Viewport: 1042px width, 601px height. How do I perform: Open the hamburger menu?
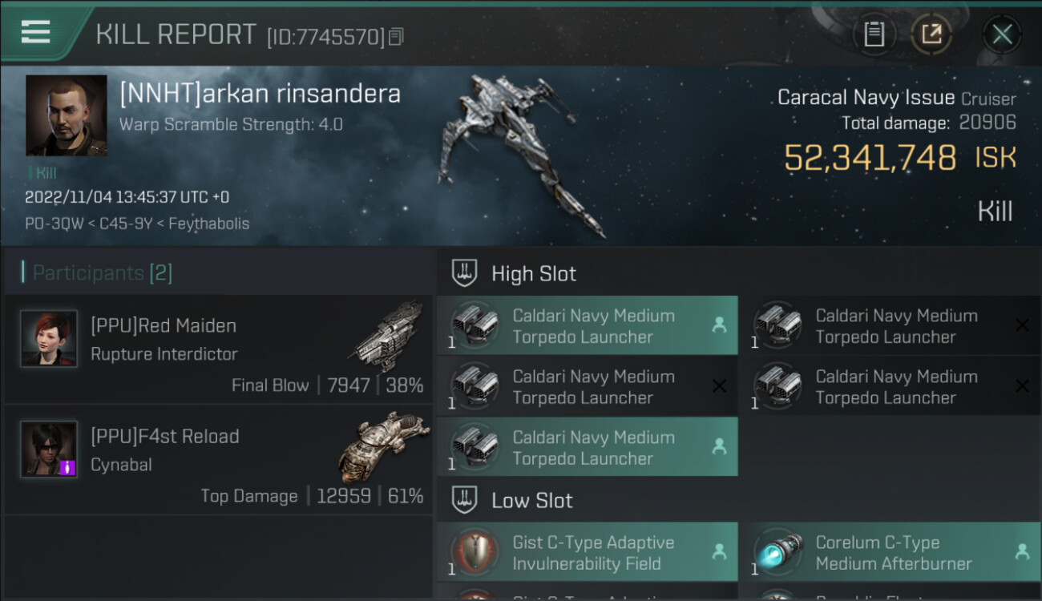click(36, 32)
